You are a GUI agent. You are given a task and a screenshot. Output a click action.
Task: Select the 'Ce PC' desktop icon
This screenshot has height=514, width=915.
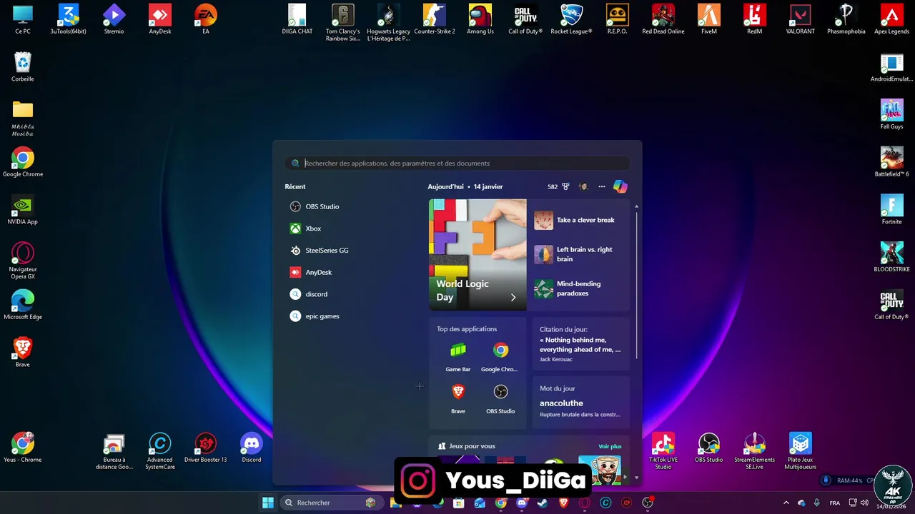point(23,19)
